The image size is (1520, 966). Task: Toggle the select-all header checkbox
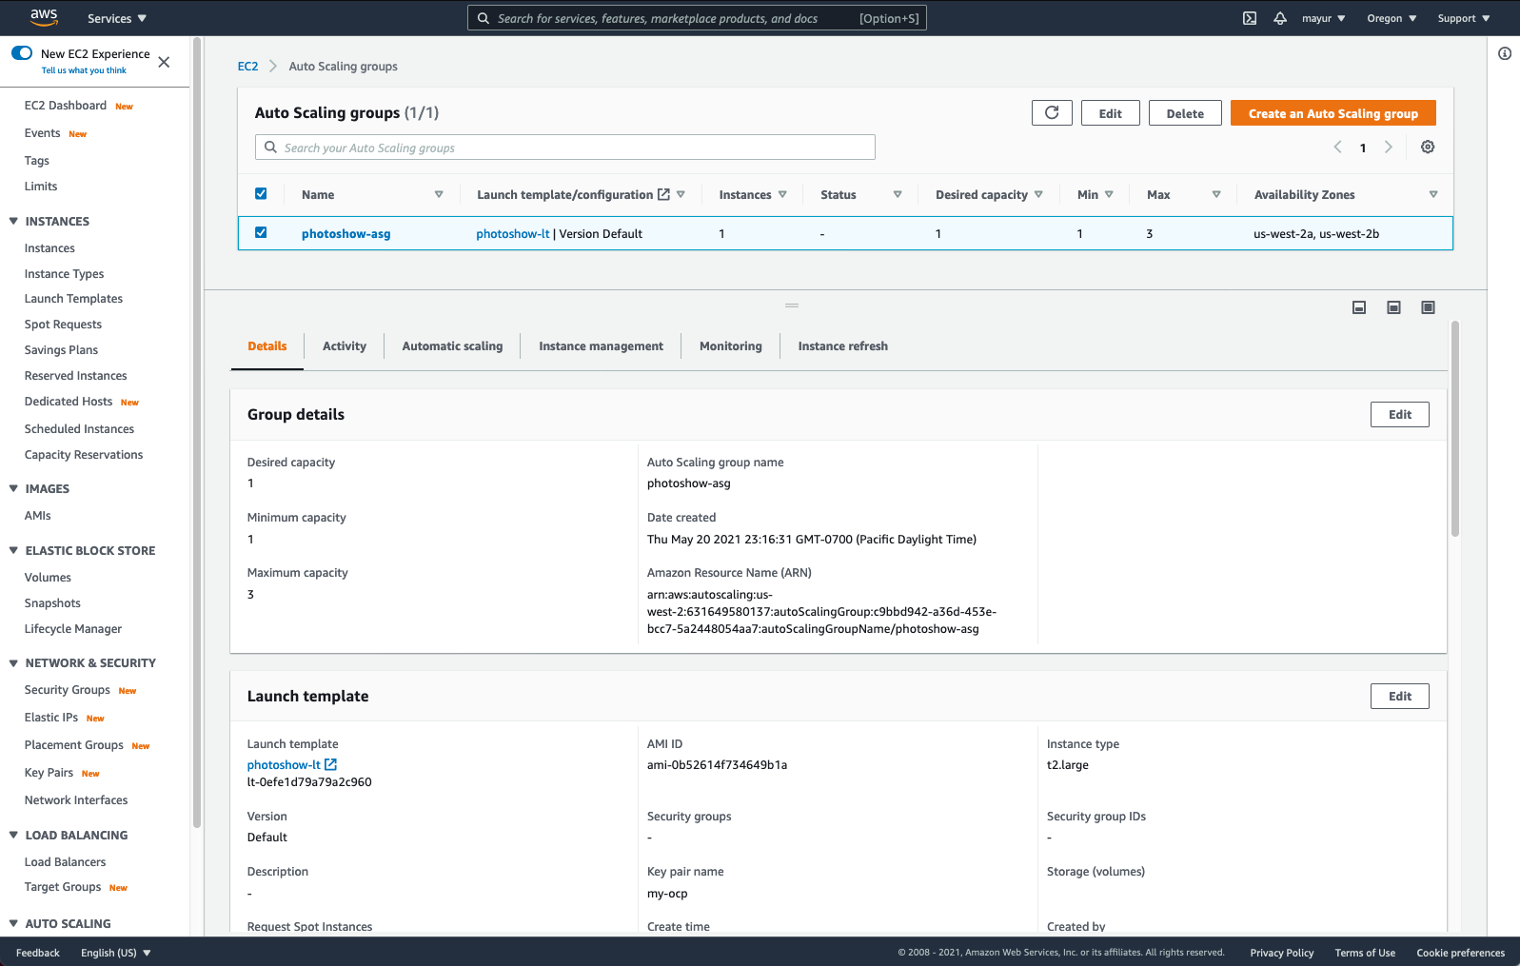click(x=261, y=194)
